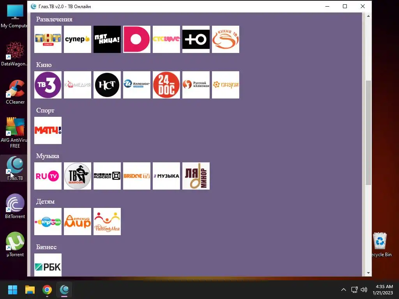Select the AVG AntiVirus FREE desktop icon
The height and width of the screenshot is (299, 399).
[x=14, y=133]
